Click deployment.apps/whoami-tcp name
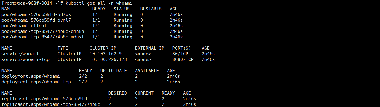Screen dimensions: 380x107 36,82
